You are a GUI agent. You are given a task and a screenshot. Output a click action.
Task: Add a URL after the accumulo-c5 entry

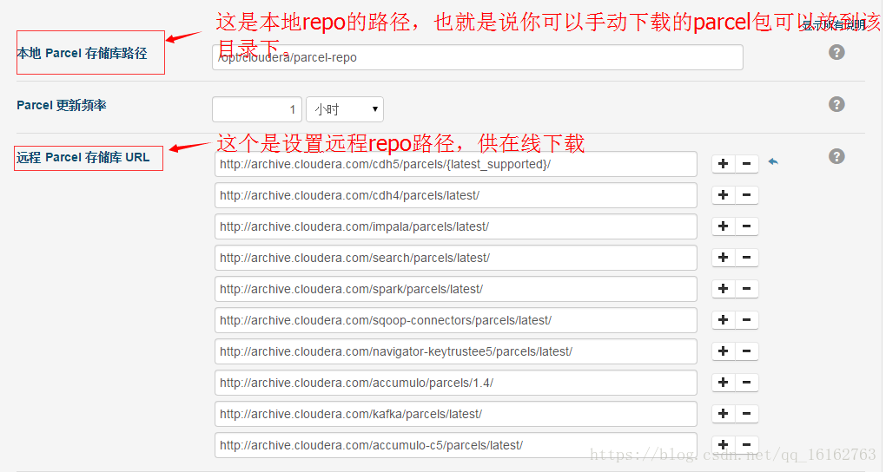[x=723, y=445]
